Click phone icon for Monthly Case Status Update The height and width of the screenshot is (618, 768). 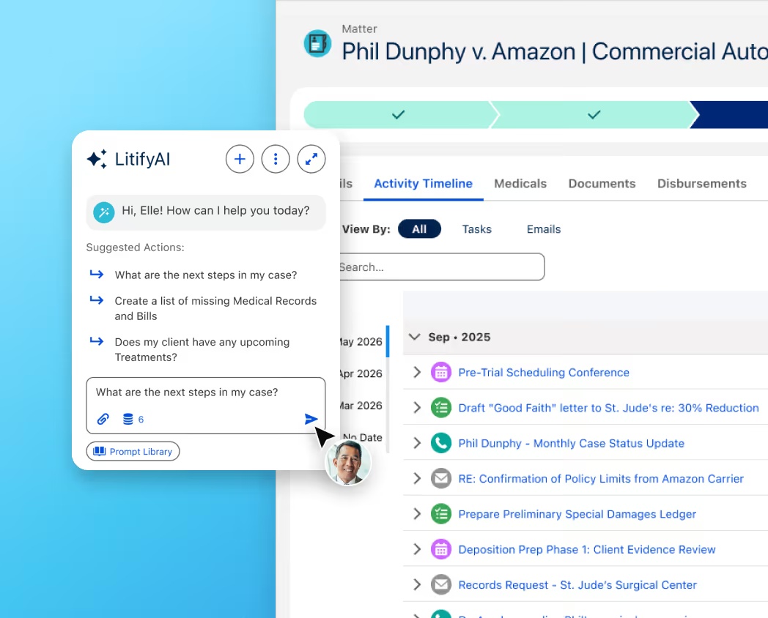pyautogui.click(x=441, y=443)
